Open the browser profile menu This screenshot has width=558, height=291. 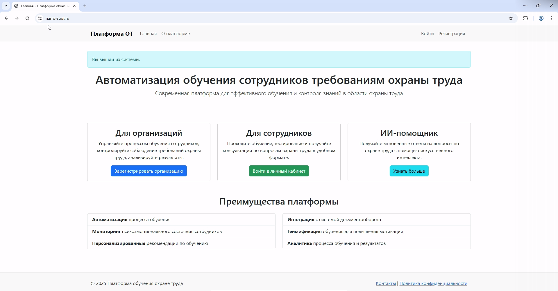click(541, 18)
